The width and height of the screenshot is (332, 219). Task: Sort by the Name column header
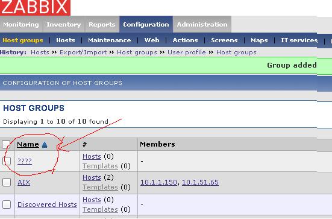(28, 144)
